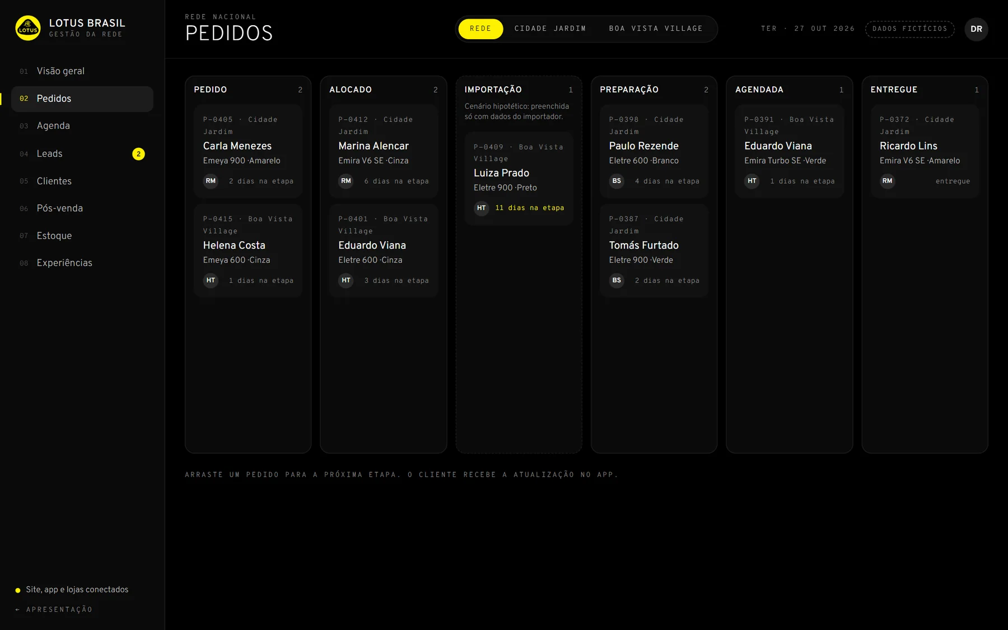Switch filter to Boa Vista Village

click(x=656, y=29)
